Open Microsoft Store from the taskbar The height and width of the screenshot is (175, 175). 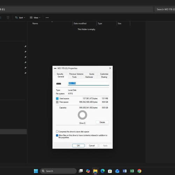(110, 171)
